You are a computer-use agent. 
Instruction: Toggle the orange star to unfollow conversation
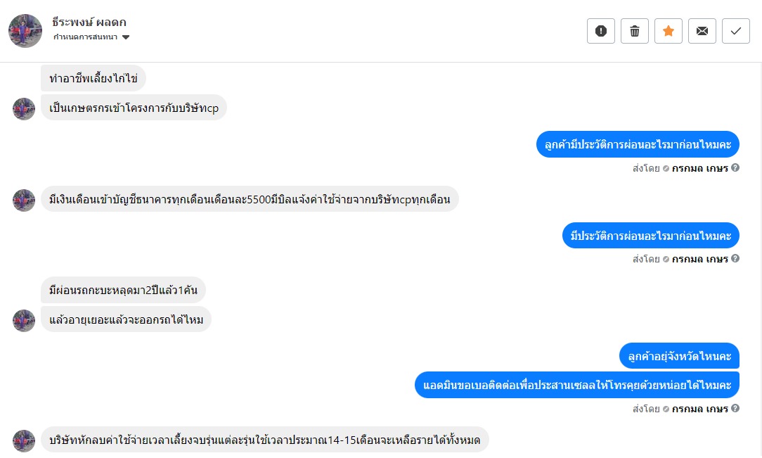669,31
